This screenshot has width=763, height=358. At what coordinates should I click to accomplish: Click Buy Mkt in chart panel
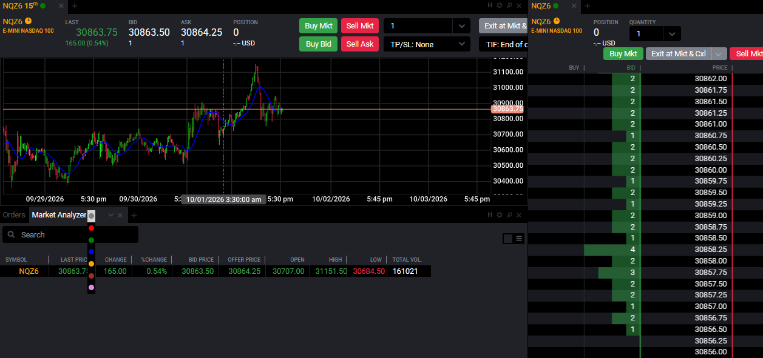318,26
